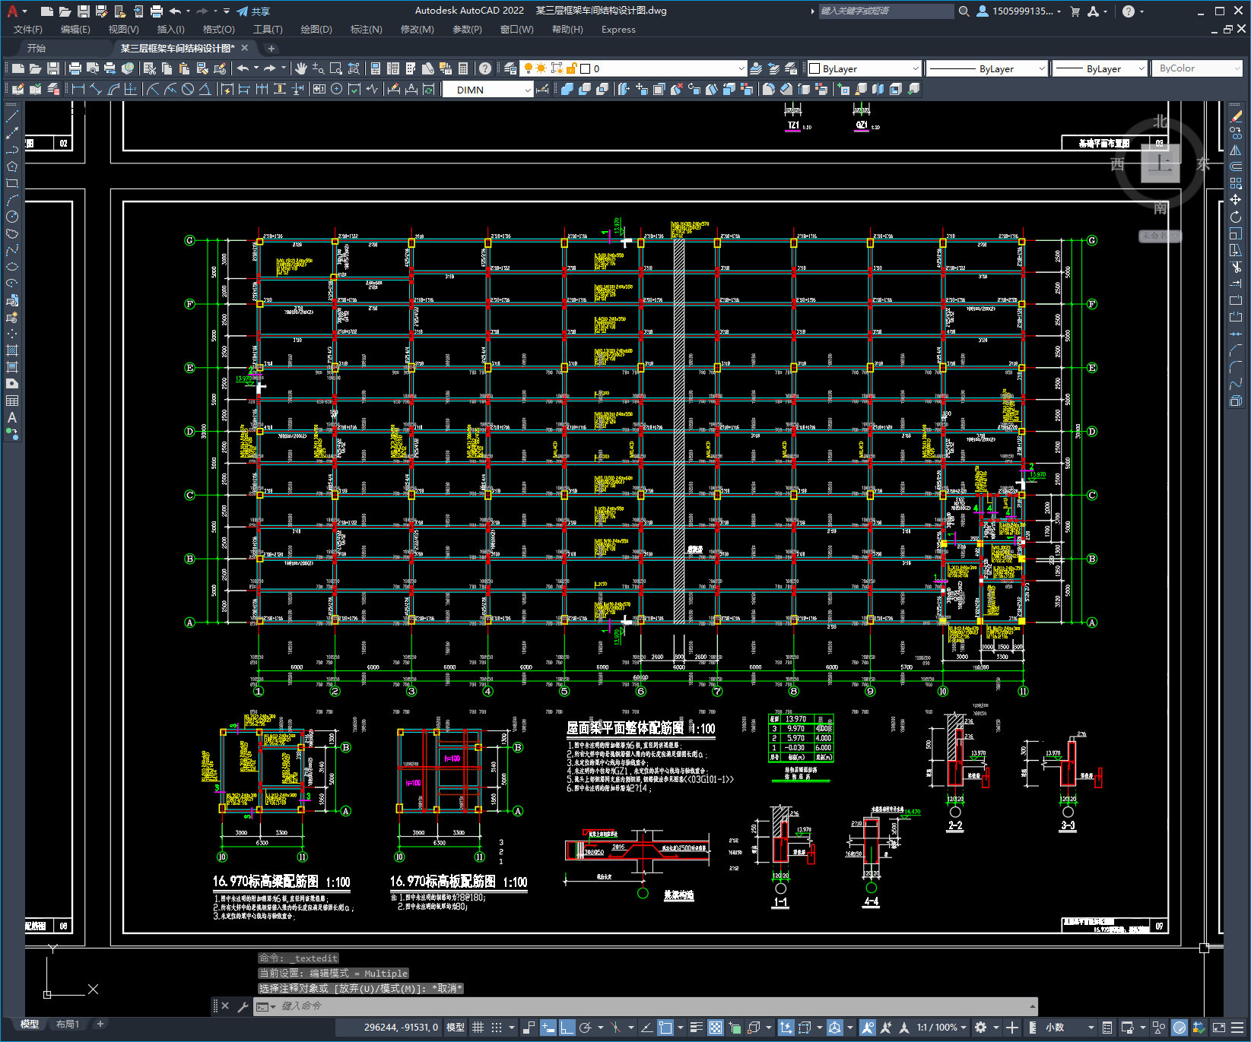Viewport: 1251px width, 1042px height.
Task: Select the Line tool in draw toolbar
Action: point(12,116)
